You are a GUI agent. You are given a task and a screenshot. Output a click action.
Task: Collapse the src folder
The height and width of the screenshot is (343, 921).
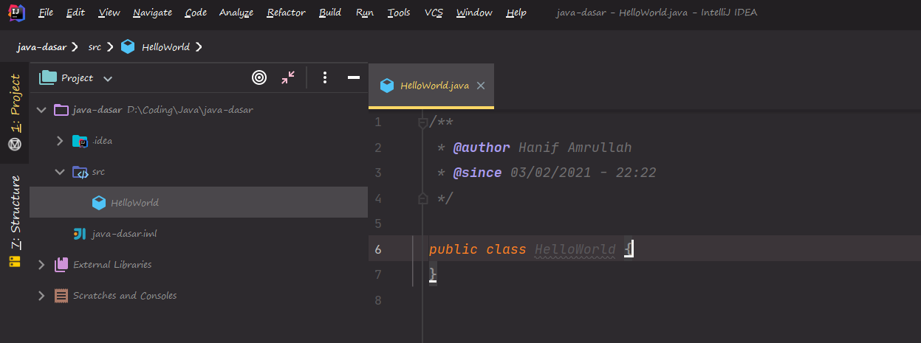click(x=61, y=172)
